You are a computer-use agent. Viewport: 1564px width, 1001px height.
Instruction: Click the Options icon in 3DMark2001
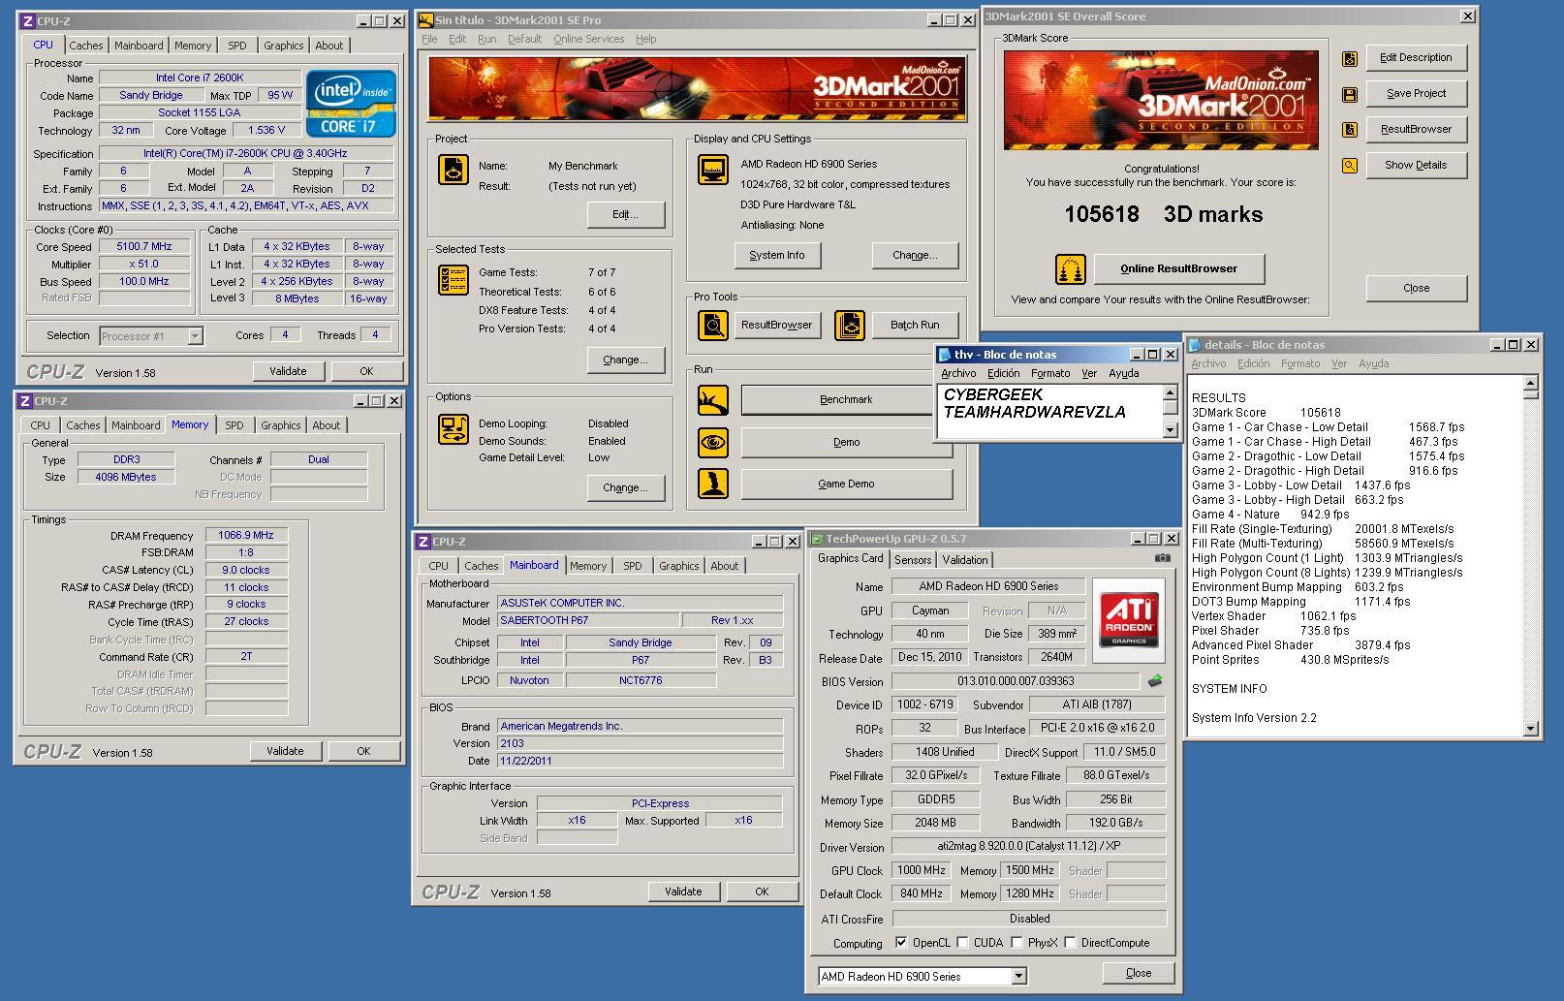(x=454, y=428)
